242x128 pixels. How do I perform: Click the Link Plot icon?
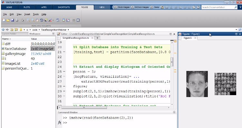click(x=58, y=20)
